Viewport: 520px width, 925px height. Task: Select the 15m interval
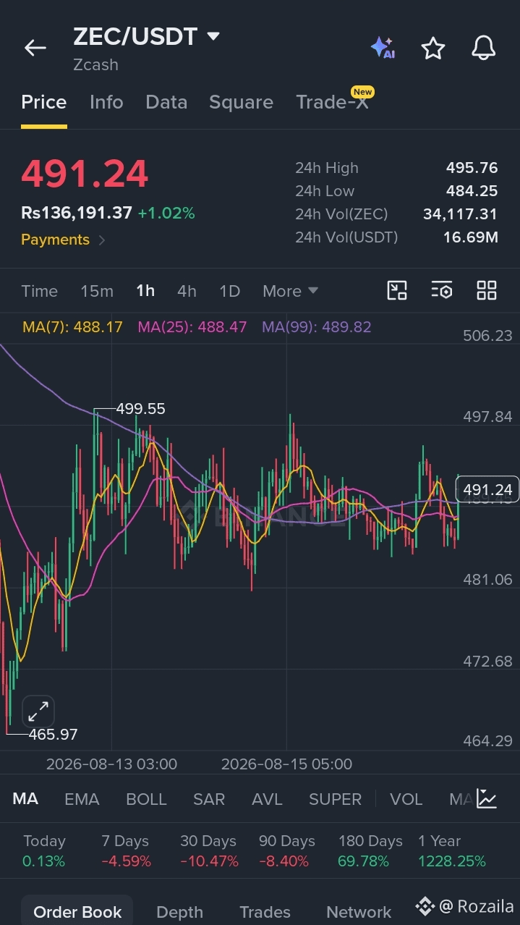(97, 291)
